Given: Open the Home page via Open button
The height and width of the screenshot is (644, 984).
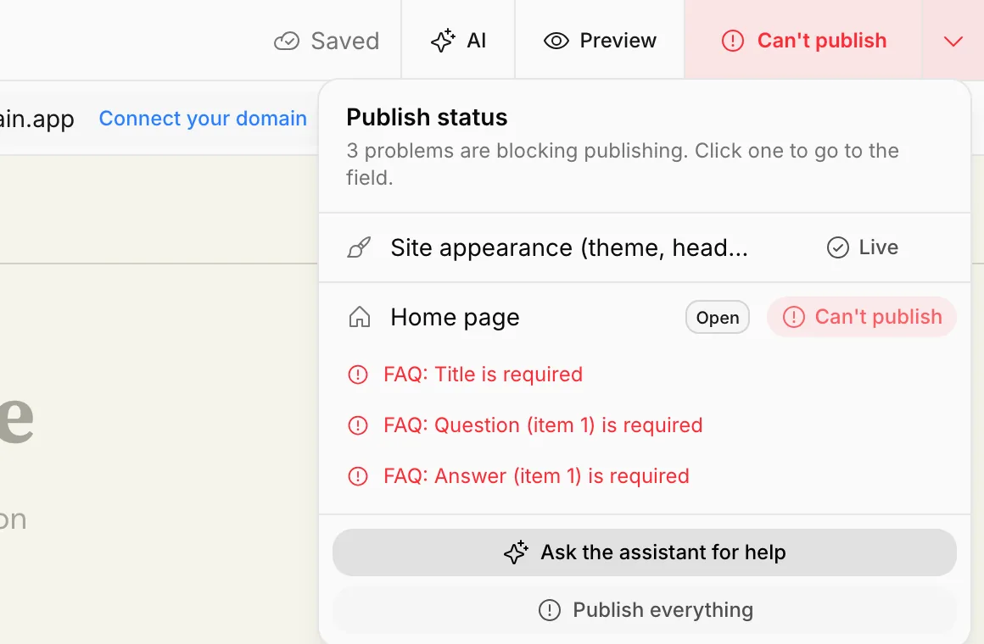Looking at the screenshot, I should click(718, 317).
